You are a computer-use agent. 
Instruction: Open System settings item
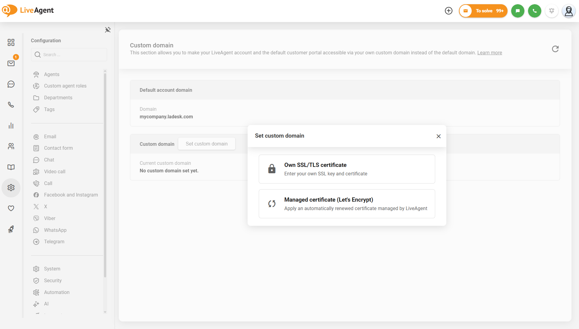pos(52,269)
